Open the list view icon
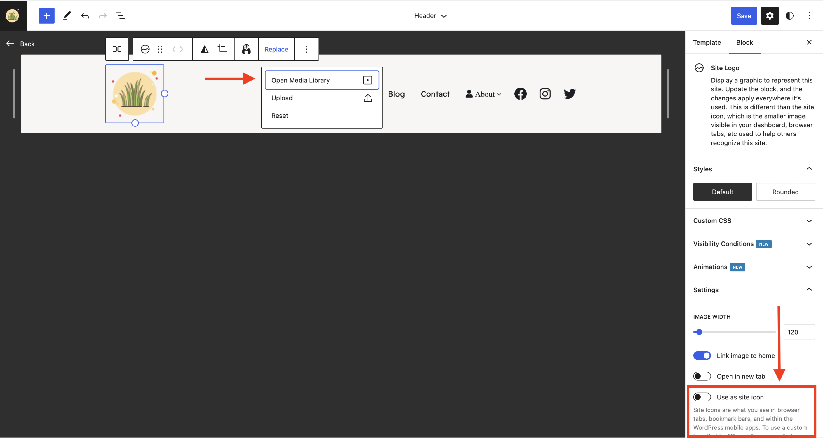 tap(120, 16)
